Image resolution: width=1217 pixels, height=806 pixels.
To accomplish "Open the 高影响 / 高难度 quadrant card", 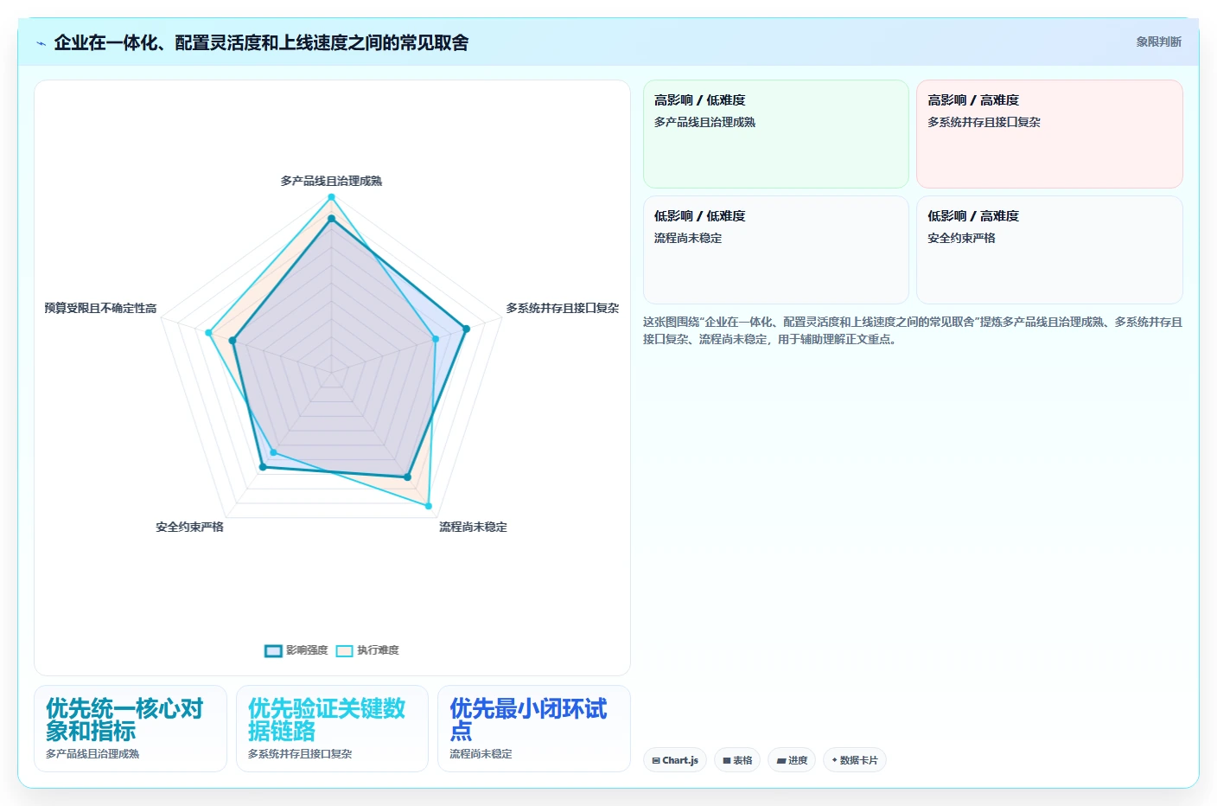I will (1049, 134).
